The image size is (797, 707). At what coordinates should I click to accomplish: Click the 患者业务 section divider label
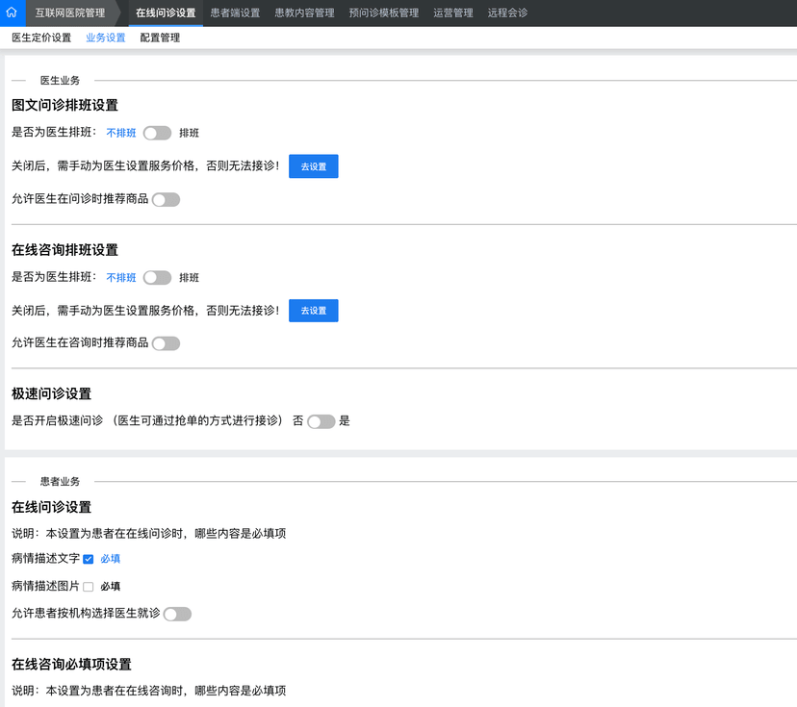tap(60, 482)
